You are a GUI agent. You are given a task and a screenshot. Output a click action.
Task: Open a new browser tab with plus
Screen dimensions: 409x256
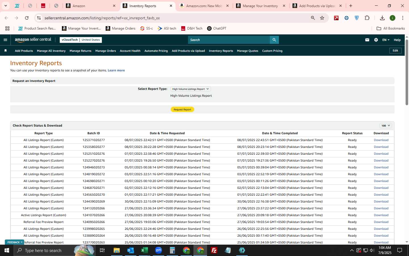tap(351, 6)
